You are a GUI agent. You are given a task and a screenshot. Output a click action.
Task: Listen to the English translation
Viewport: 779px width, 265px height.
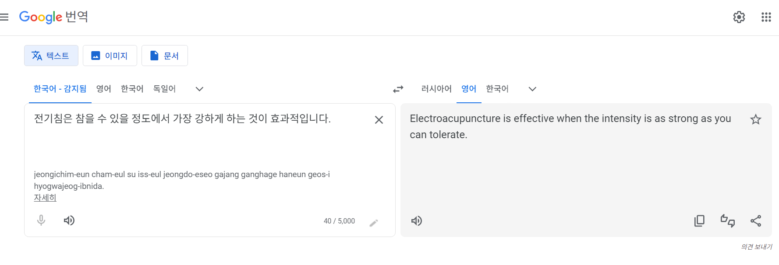417,221
